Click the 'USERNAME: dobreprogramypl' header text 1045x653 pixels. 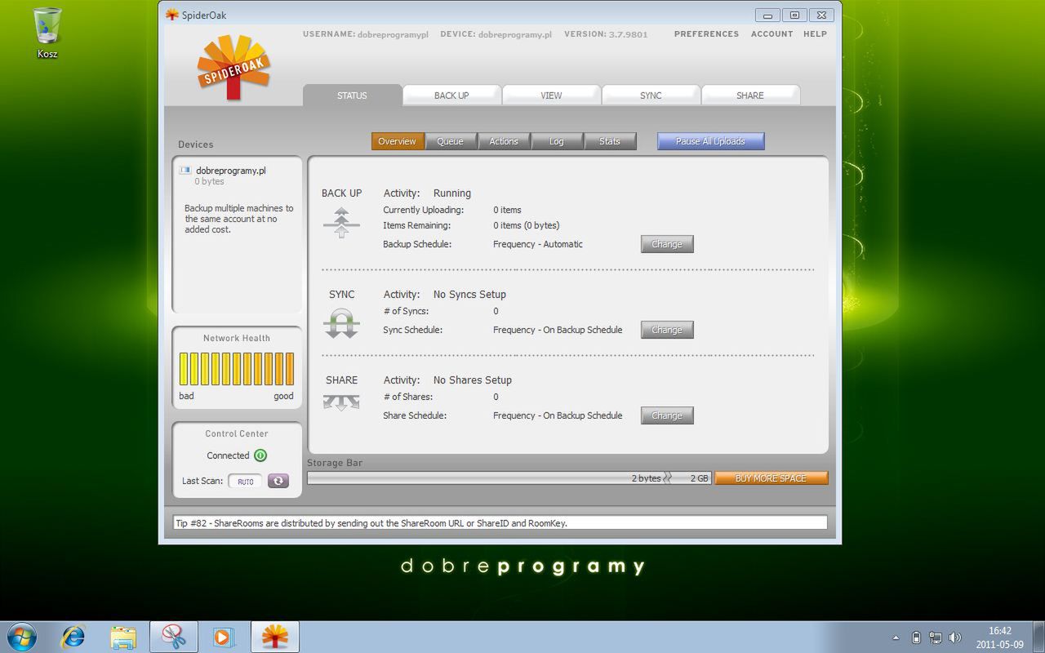point(366,34)
